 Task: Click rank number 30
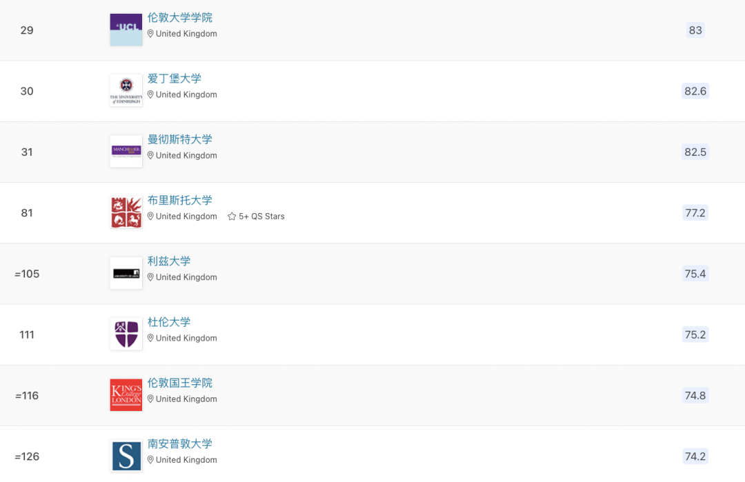[27, 91]
